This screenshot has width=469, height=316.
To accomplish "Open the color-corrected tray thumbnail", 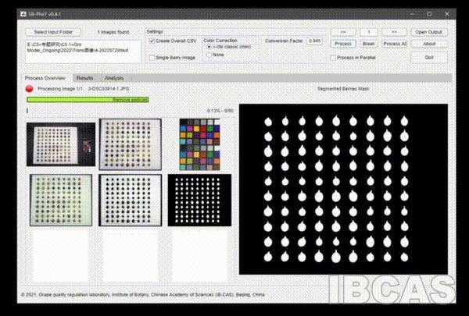I will click(60, 200).
